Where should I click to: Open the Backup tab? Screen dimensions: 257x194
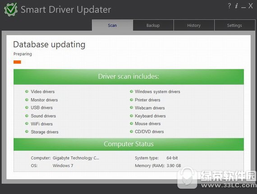pos(153,25)
